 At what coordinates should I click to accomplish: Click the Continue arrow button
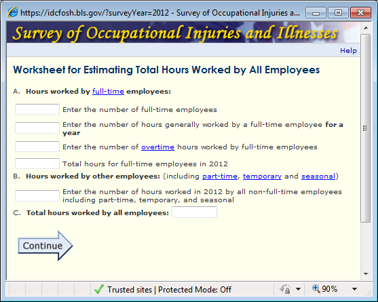(45, 246)
